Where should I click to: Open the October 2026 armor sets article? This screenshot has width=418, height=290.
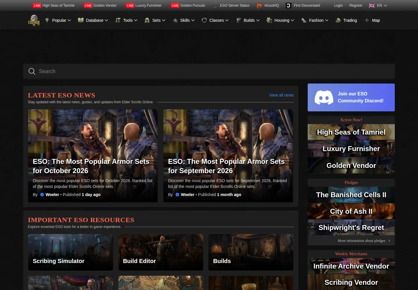tap(93, 156)
